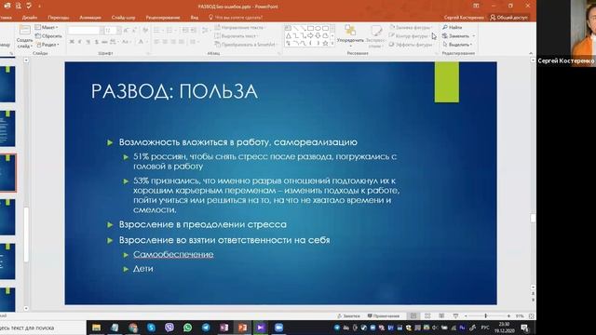Open Shape Effects (Эффекты фигуры) dropdown
Image resolution: width=596 pixels, height=335 pixels.
pos(411,45)
